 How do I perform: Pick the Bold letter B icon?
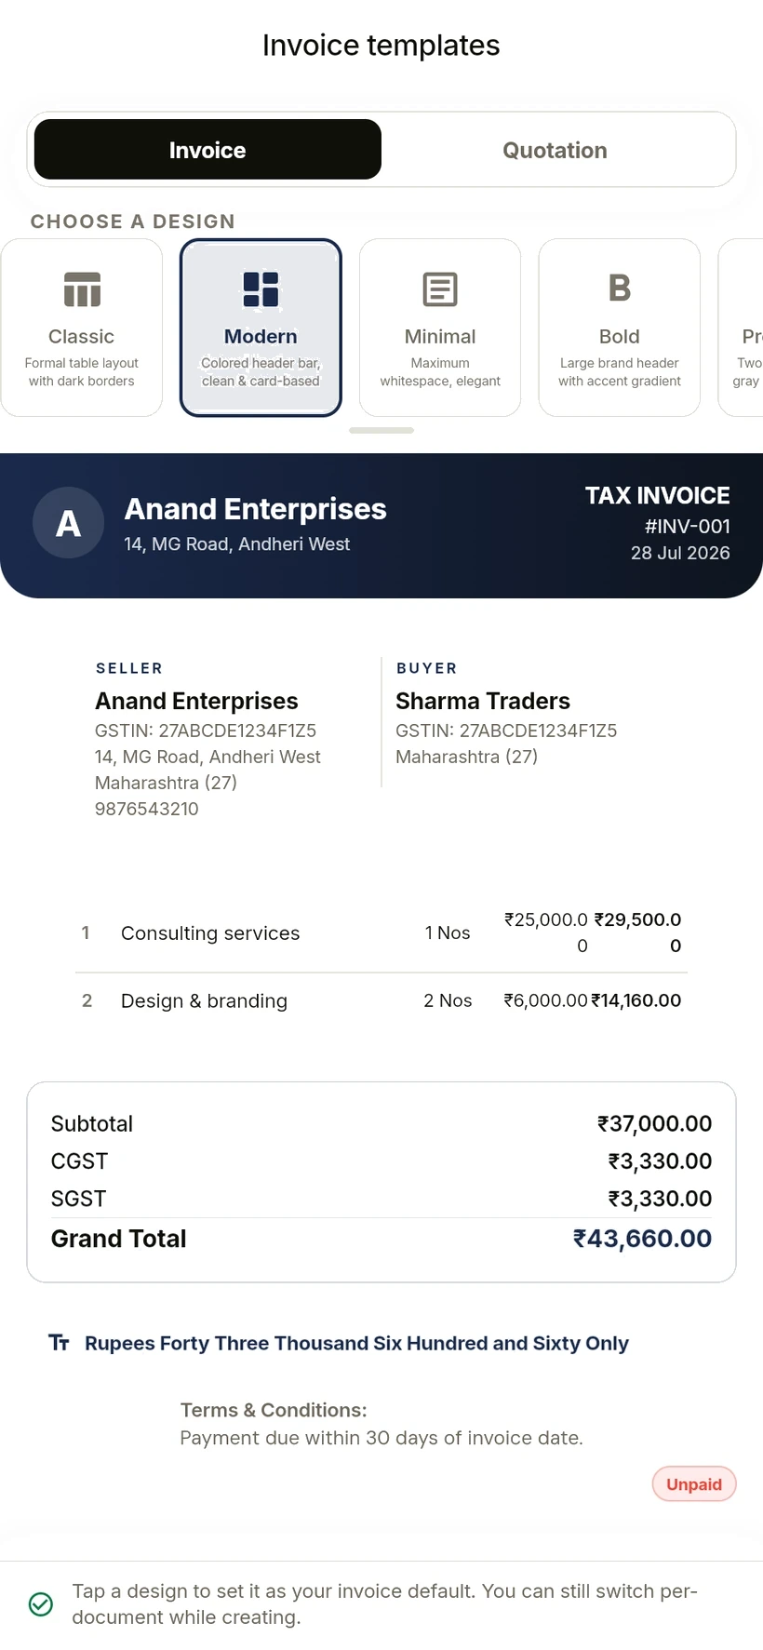tap(620, 288)
